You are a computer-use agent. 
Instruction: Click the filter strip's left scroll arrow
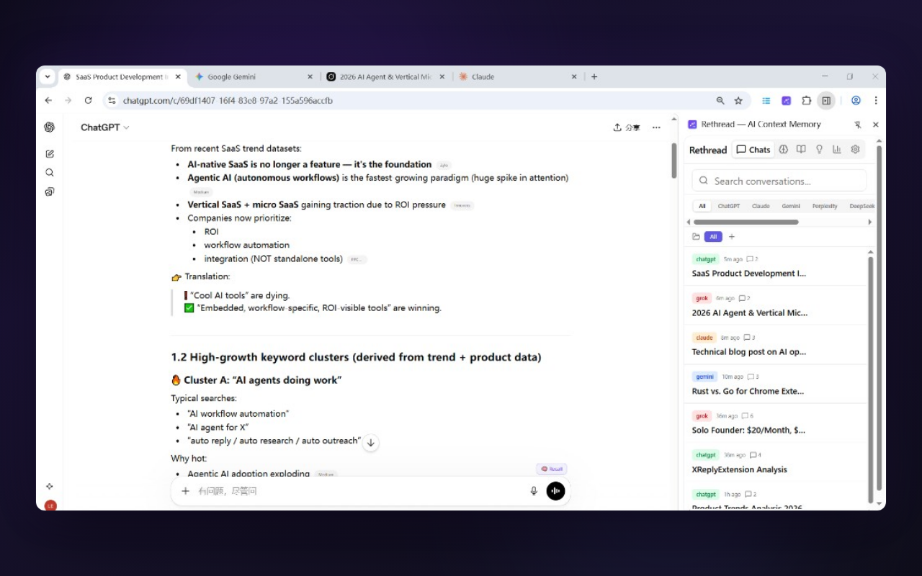[x=688, y=222]
